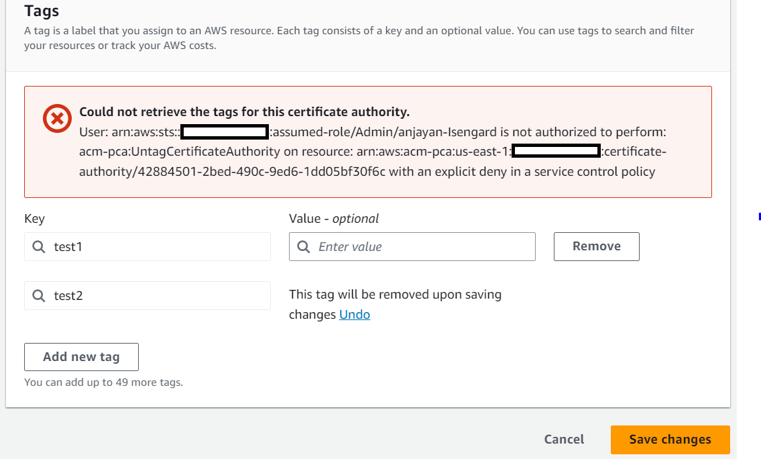
Task: Cancel the tag edits
Action: coord(564,440)
